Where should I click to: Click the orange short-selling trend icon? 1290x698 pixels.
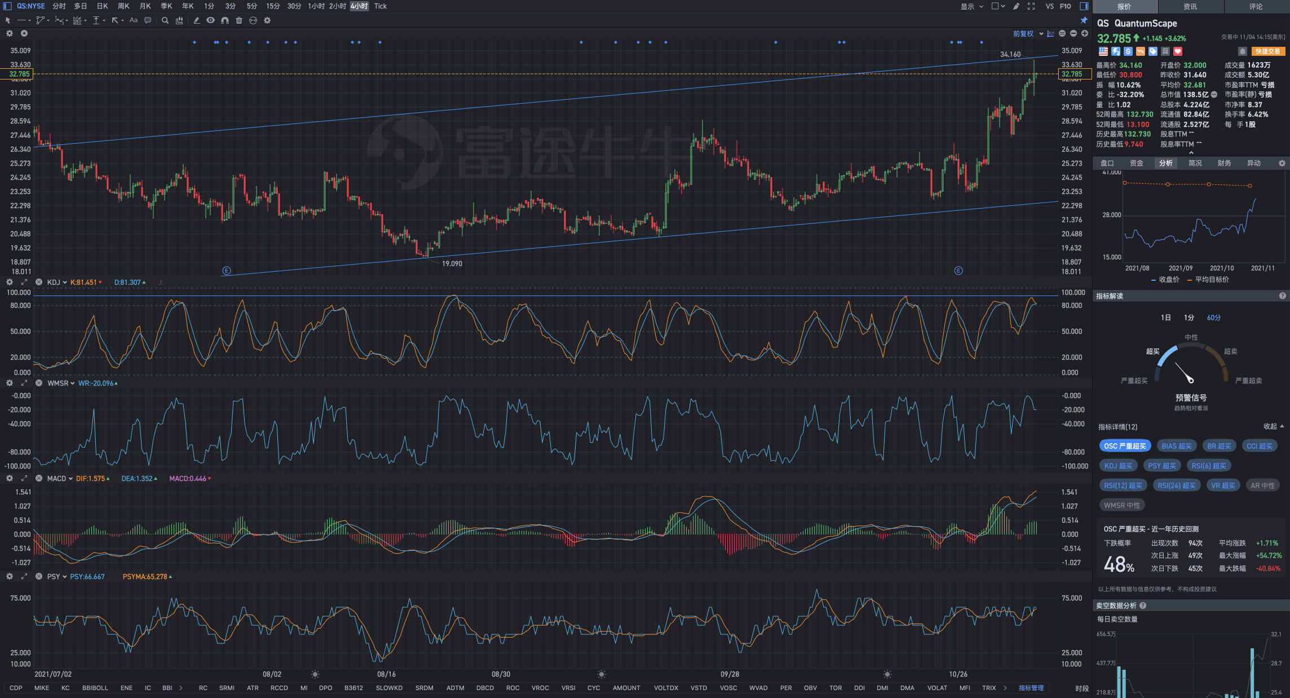[1141, 51]
